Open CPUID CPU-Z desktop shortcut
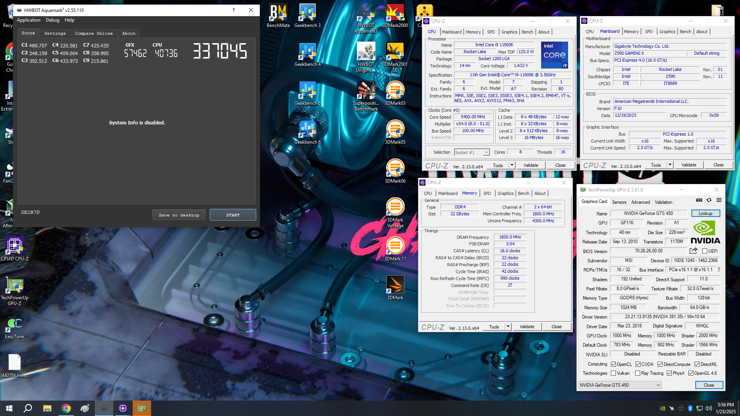This screenshot has width=740, height=416. pos(15,249)
